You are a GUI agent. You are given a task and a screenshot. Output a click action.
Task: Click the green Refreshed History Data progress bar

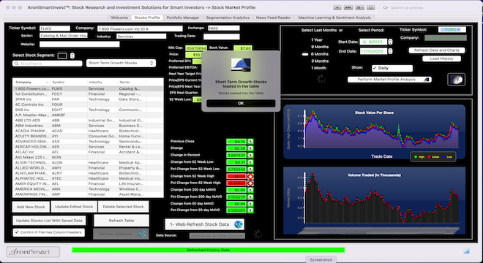click(x=209, y=250)
